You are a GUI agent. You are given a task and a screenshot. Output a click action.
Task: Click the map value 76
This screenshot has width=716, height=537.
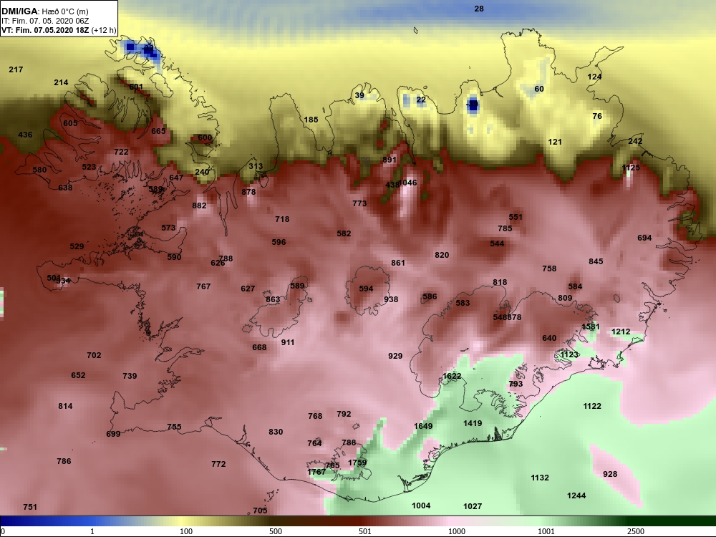pyautogui.click(x=597, y=117)
